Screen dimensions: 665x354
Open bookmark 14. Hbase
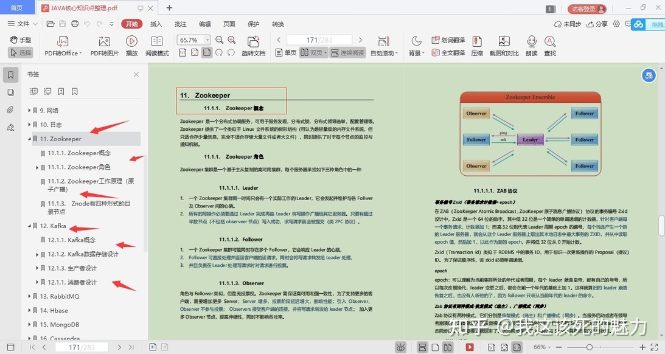coord(54,310)
